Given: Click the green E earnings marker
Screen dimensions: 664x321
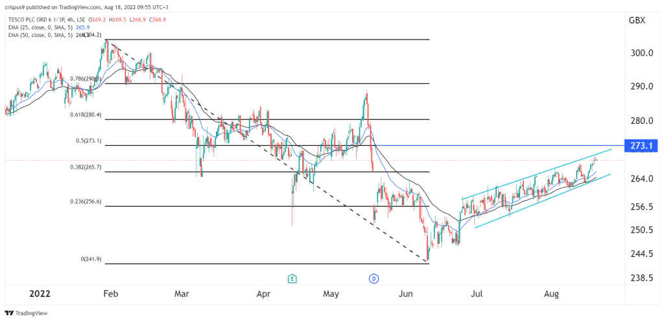Looking at the screenshot, I should coord(292,279).
